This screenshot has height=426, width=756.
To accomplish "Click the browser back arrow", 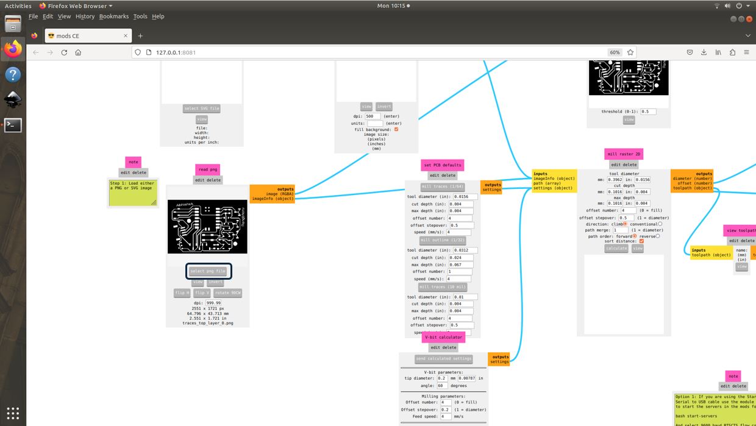I will [x=35, y=52].
